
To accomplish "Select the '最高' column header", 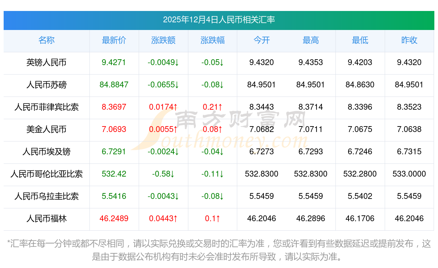I will point(311,40).
